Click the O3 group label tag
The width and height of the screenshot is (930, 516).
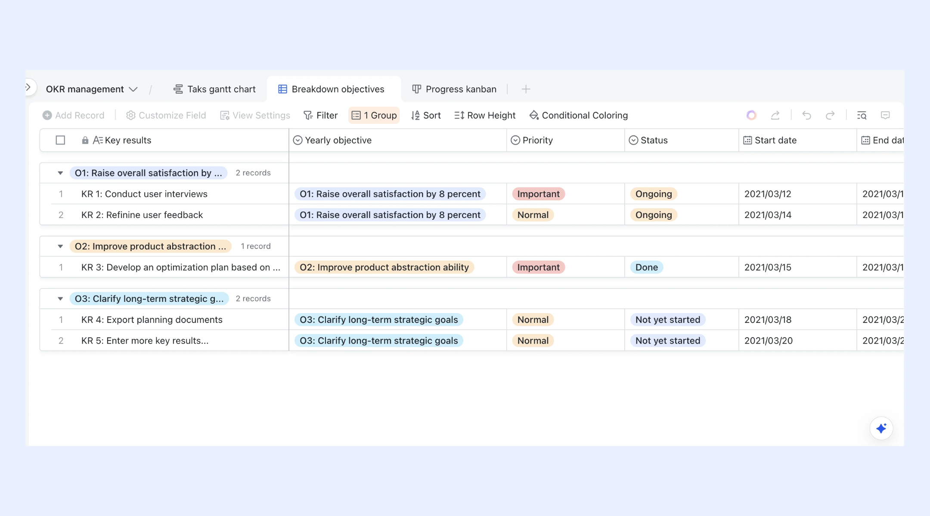(149, 299)
